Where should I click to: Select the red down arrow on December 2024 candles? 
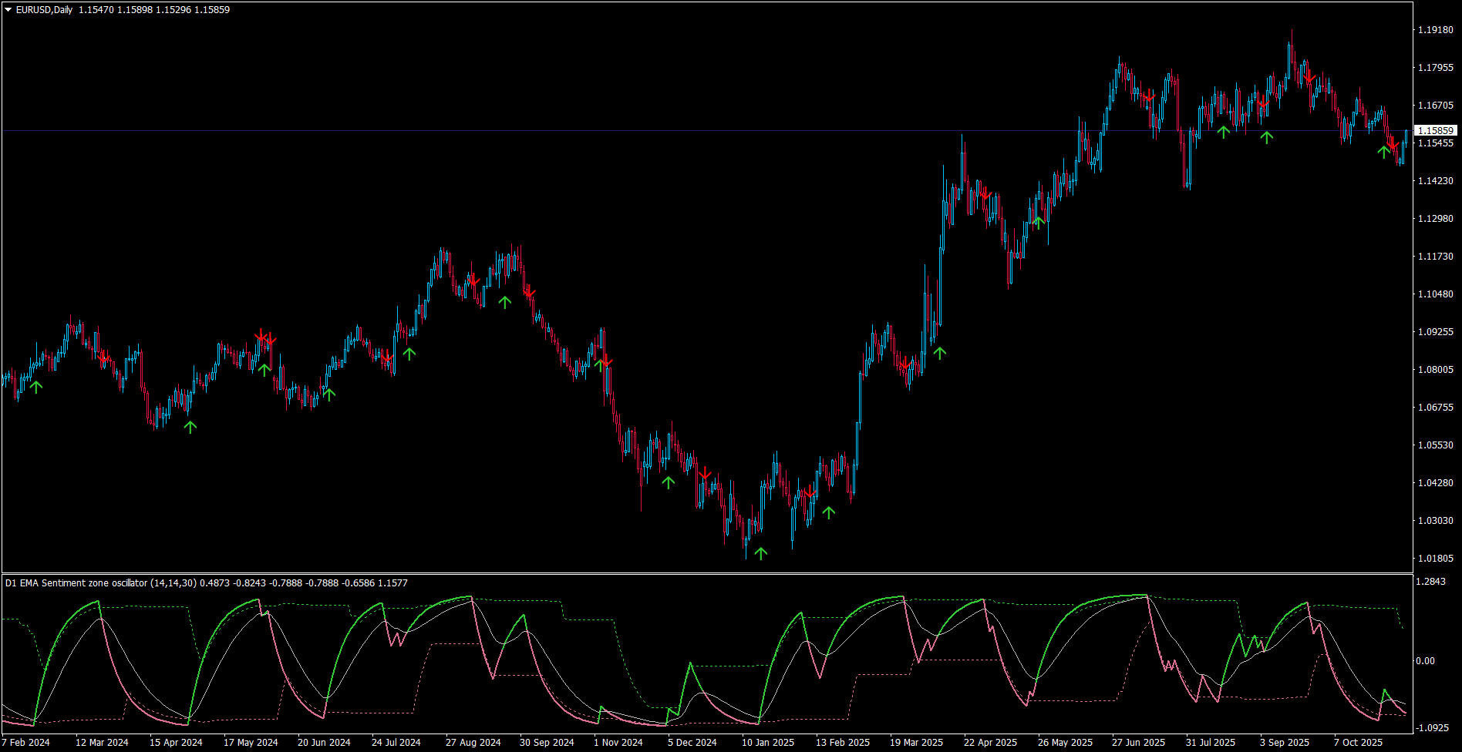(703, 473)
